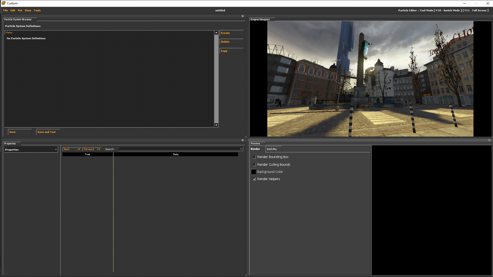Screen dimensions: 493x277
Task: Enable Render Culling Bounds checkbox
Action: pyautogui.click(x=254, y=165)
